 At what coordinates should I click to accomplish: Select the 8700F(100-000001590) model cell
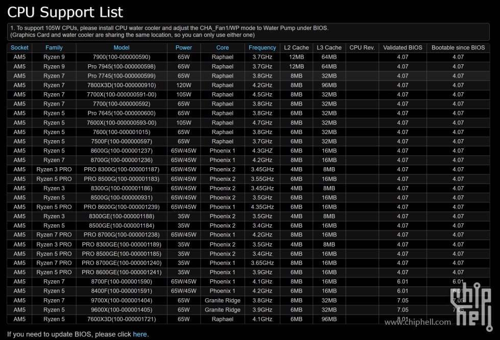(x=122, y=281)
